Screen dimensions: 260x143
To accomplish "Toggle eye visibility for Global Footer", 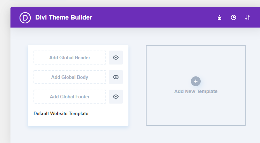I will [116, 97].
